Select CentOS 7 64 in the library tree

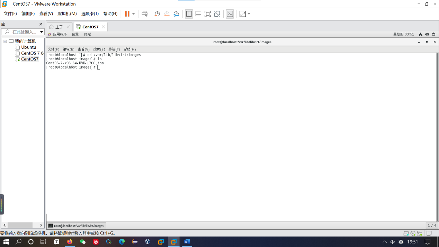point(30,53)
